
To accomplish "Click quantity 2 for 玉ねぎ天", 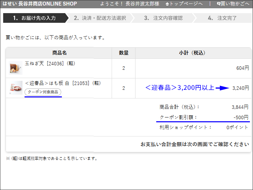I will point(124,68).
